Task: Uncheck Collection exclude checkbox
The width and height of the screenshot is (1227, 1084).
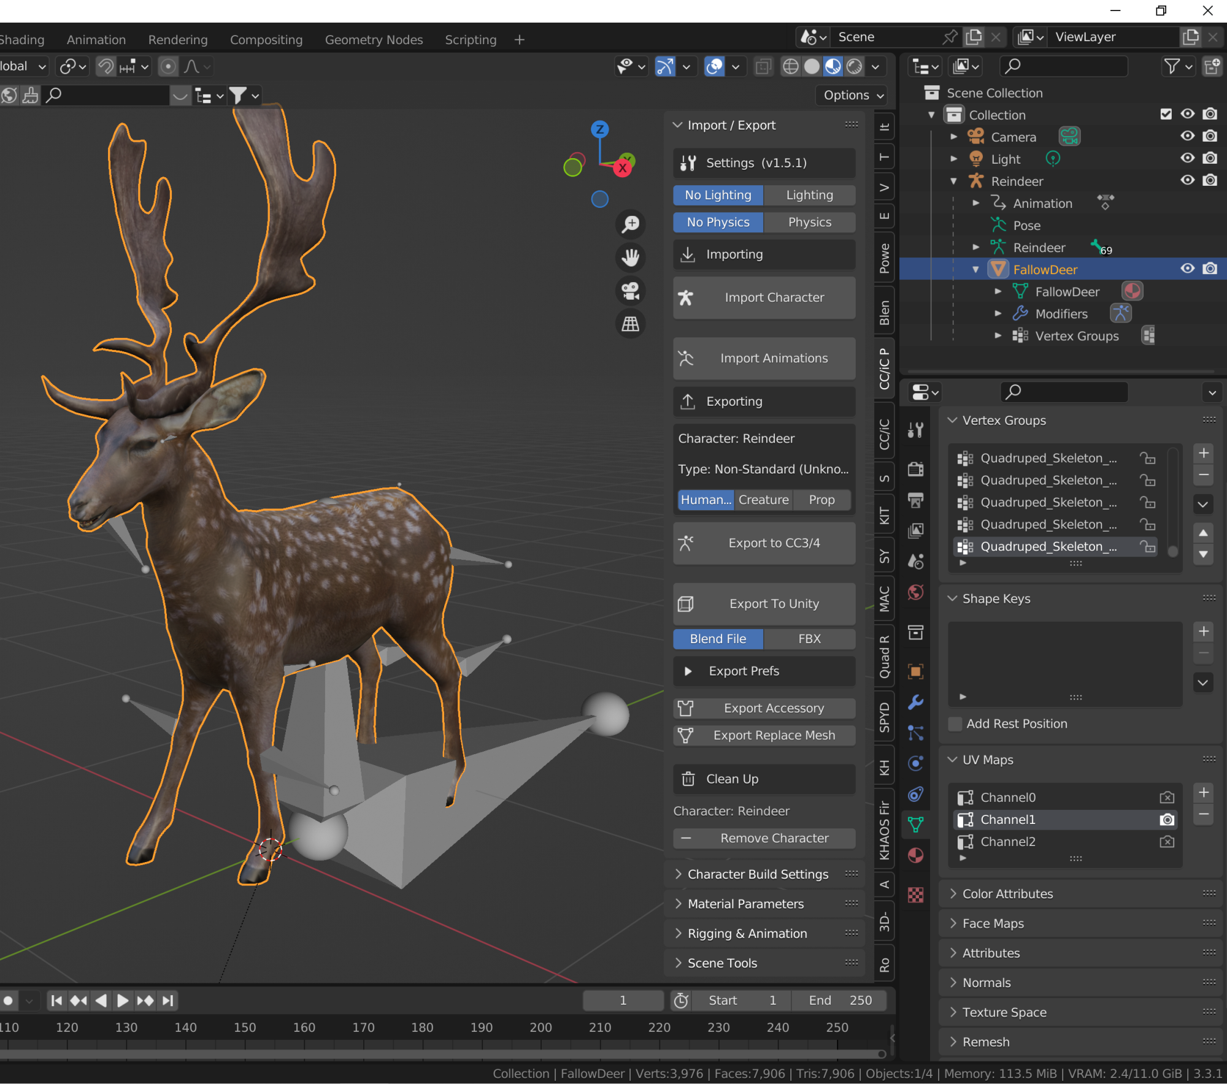Action: [1166, 114]
